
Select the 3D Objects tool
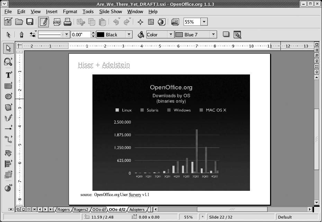[8, 107]
